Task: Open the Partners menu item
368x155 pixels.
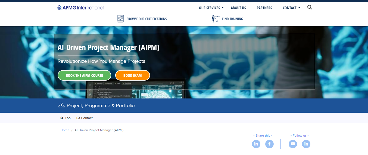Action: click(264, 8)
